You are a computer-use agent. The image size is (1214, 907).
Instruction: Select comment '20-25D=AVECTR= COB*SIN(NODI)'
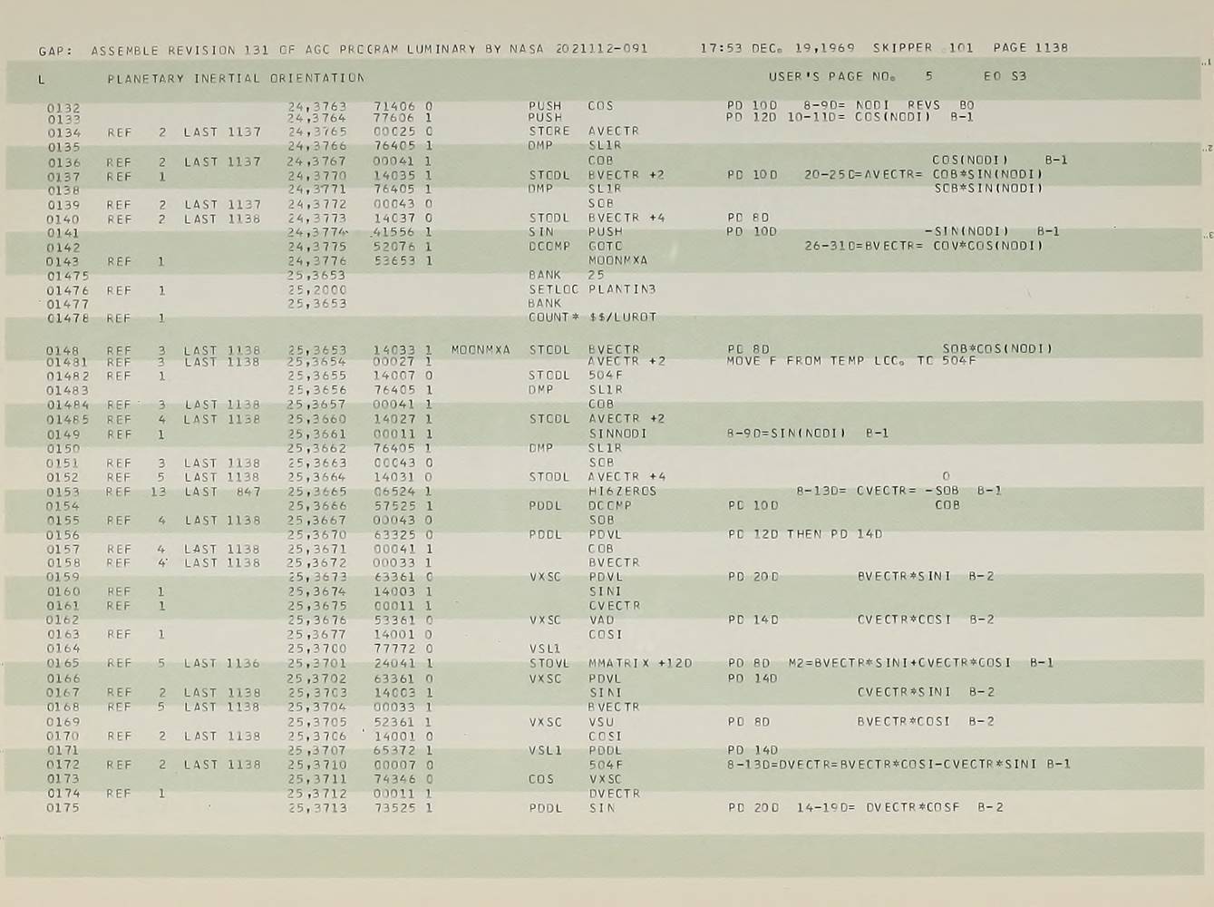923,174
